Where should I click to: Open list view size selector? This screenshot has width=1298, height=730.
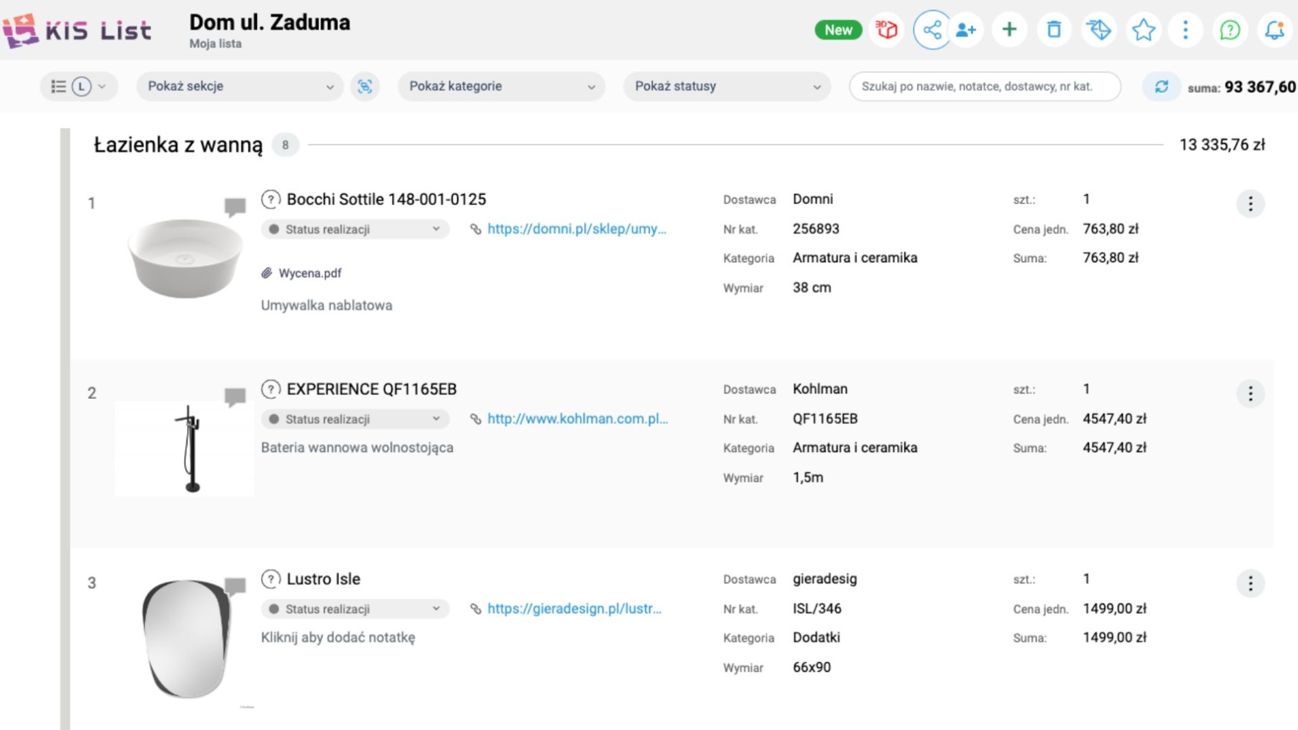click(79, 87)
